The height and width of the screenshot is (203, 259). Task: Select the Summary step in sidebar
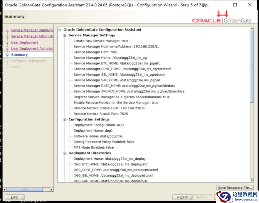coord(19,55)
